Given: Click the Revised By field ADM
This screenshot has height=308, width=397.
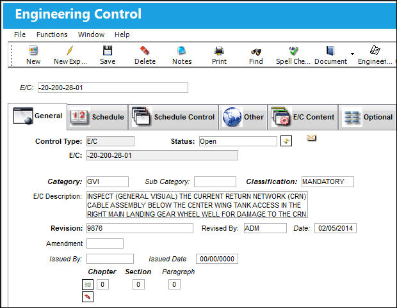Looking at the screenshot, I should [265, 228].
